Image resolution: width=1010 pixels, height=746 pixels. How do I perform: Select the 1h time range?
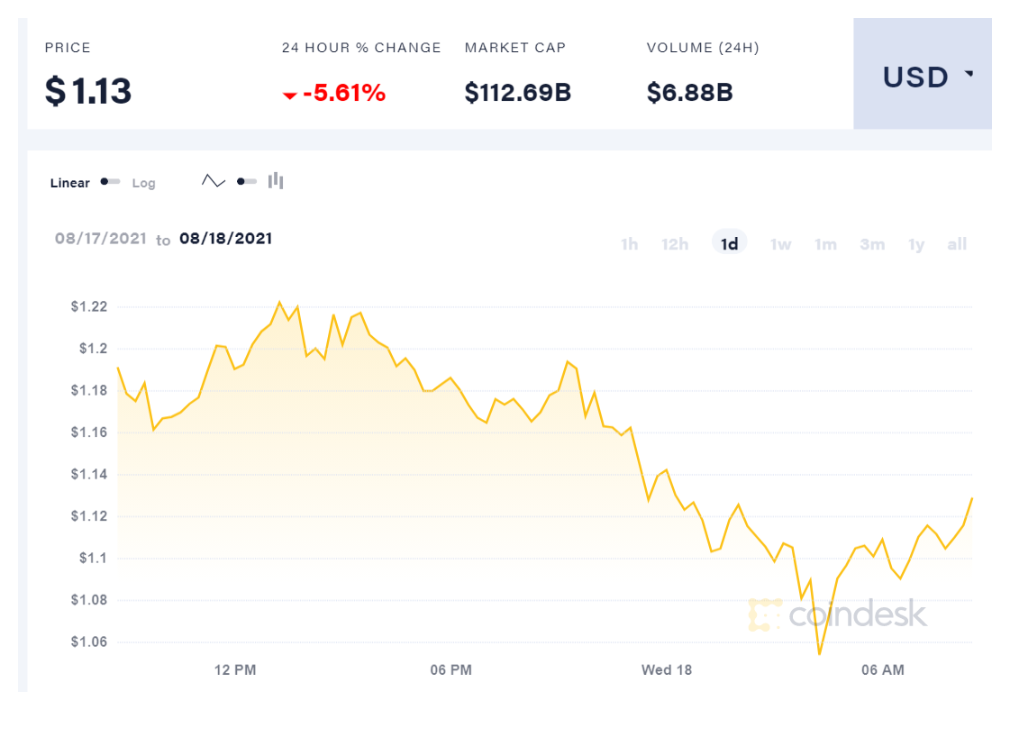tap(629, 244)
